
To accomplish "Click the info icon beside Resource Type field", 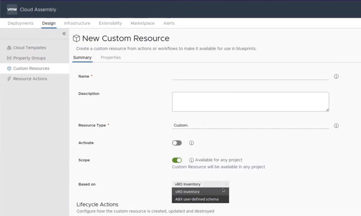I will pos(336,126).
